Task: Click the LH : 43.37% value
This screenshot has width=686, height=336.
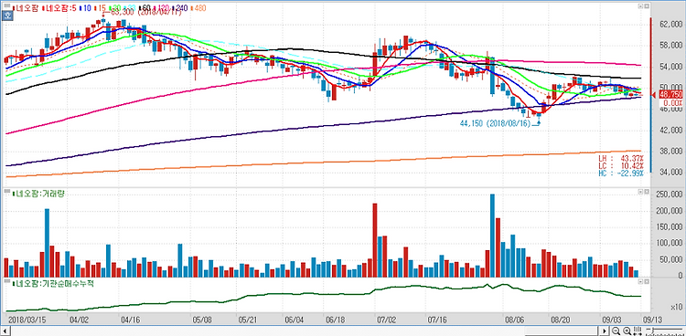Action: point(621,158)
